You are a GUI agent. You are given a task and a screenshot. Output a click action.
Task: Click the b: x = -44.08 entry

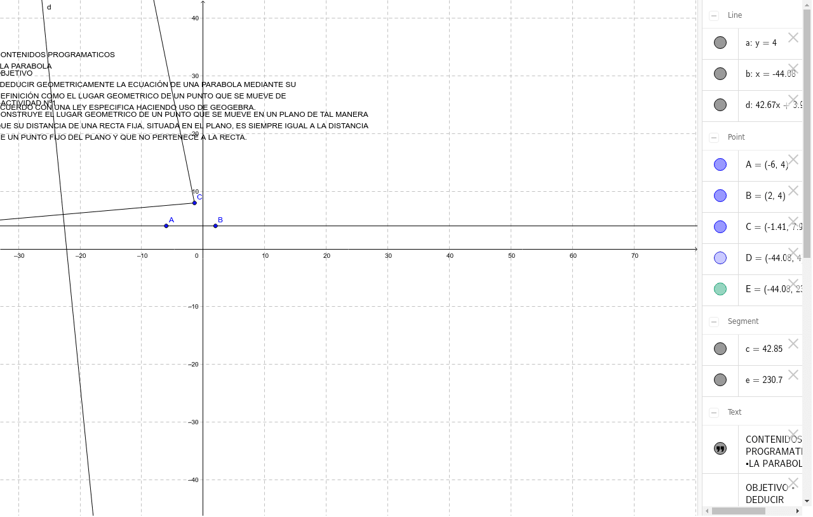coord(770,74)
